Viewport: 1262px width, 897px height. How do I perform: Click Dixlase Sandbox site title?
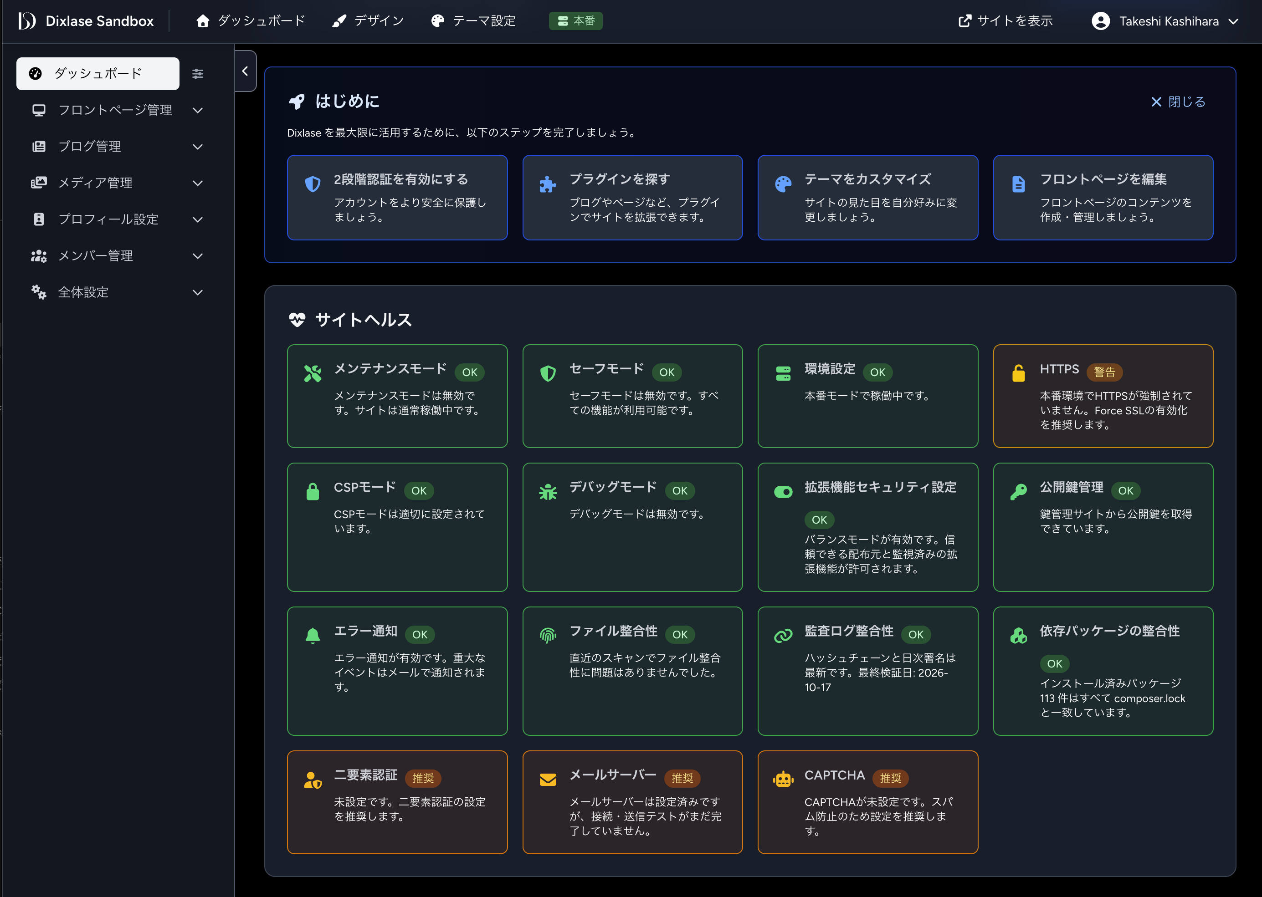coord(99,21)
